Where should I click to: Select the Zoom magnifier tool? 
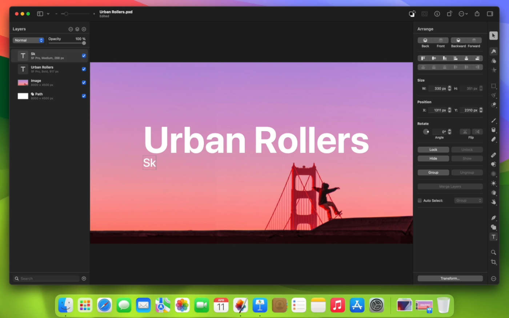coord(493,252)
